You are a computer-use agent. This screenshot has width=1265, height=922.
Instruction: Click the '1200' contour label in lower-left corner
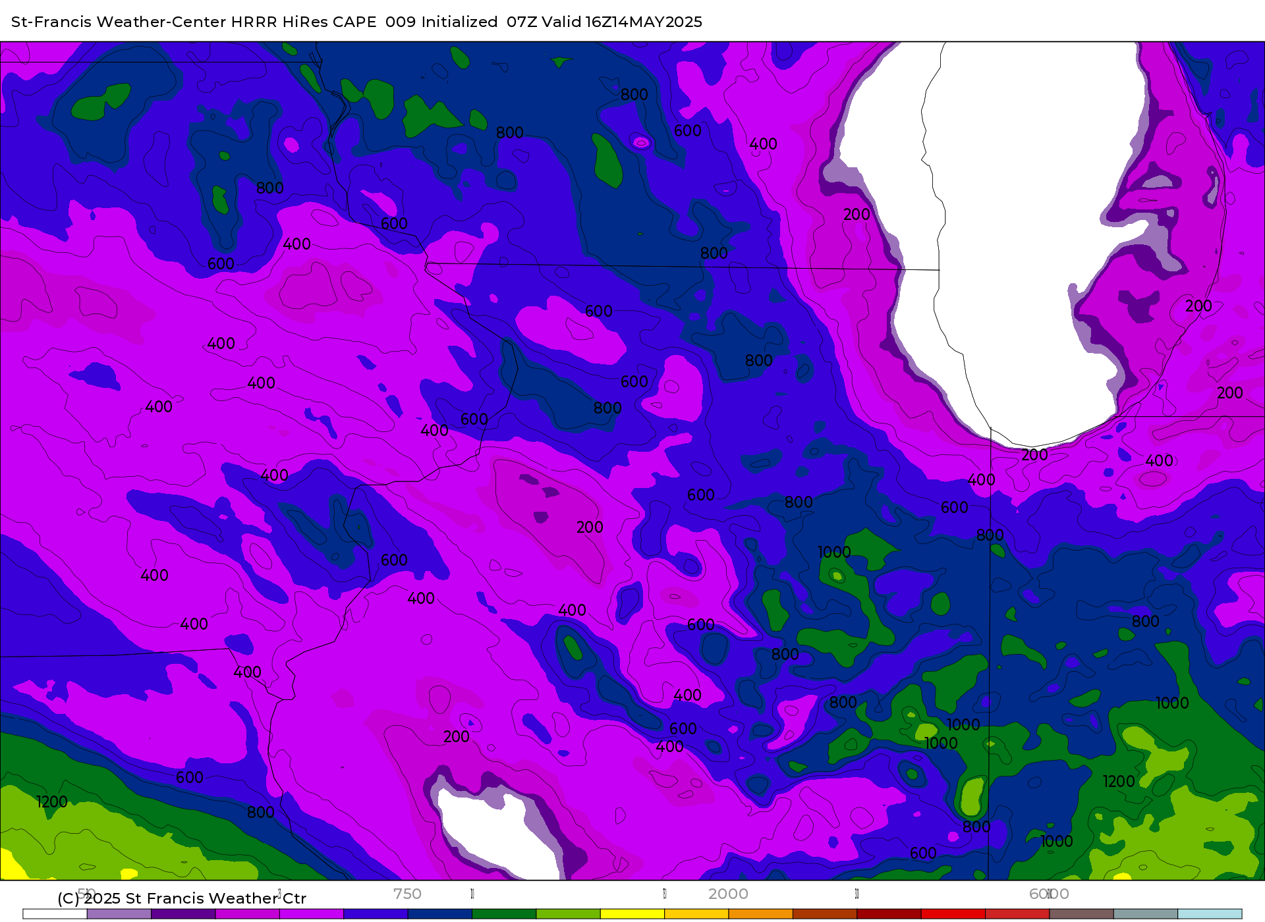(52, 801)
